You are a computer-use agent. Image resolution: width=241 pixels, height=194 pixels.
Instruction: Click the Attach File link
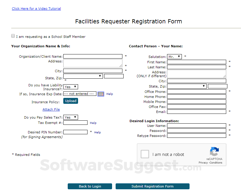click(51, 109)
